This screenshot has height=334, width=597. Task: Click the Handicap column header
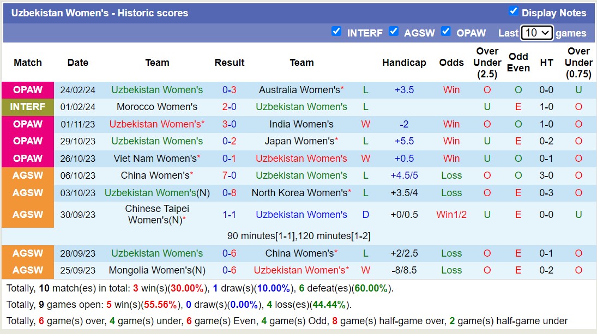click(404, 63)
